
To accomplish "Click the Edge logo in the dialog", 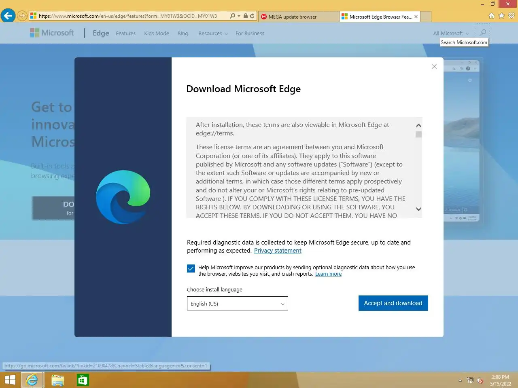I will (123, 197).
